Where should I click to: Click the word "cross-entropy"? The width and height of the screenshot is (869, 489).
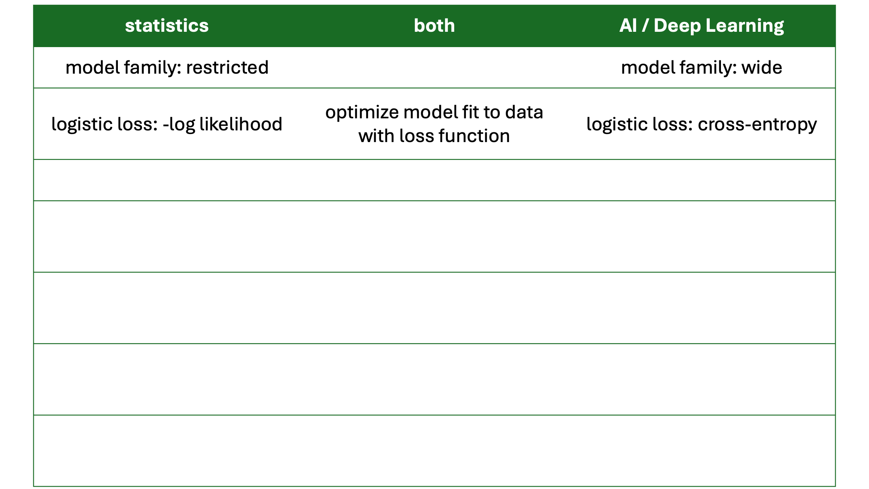757,124
